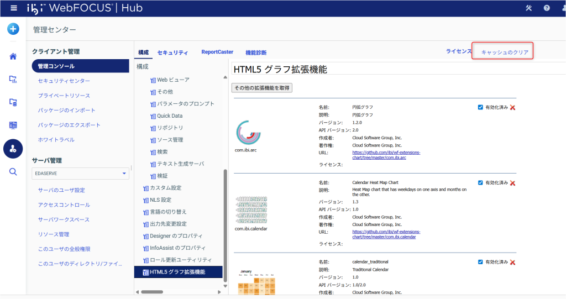Image resolution: width=566 pixels, height=299 pixels.
Task: Open the help question mark icon
Action: pyautogui.click(x=547, y=8)
